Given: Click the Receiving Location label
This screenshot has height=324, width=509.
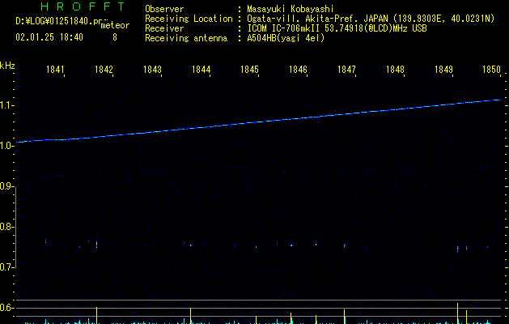Looking at the screenshot, I should [189, 19].
